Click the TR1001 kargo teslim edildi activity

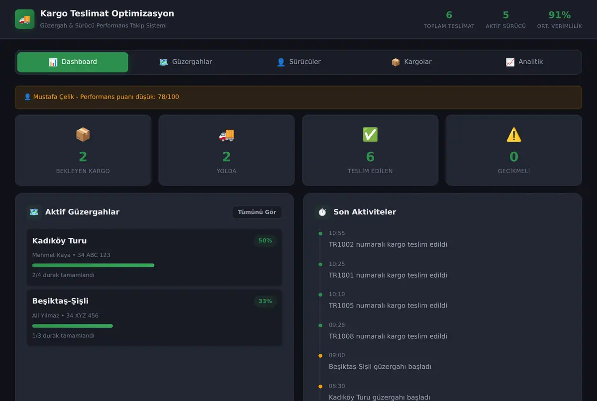point(388,275)
